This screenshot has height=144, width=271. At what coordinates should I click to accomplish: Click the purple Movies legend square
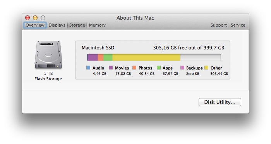click(x=111, y=68)
